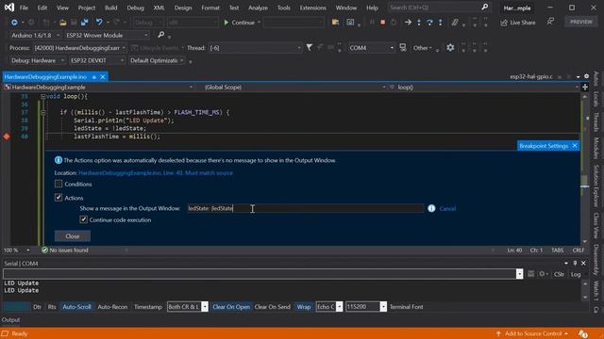This screenshot has width=604, height=339.
Task: Select the HardwareDebuggingExample.ino tab
Action: click(45, 77)
